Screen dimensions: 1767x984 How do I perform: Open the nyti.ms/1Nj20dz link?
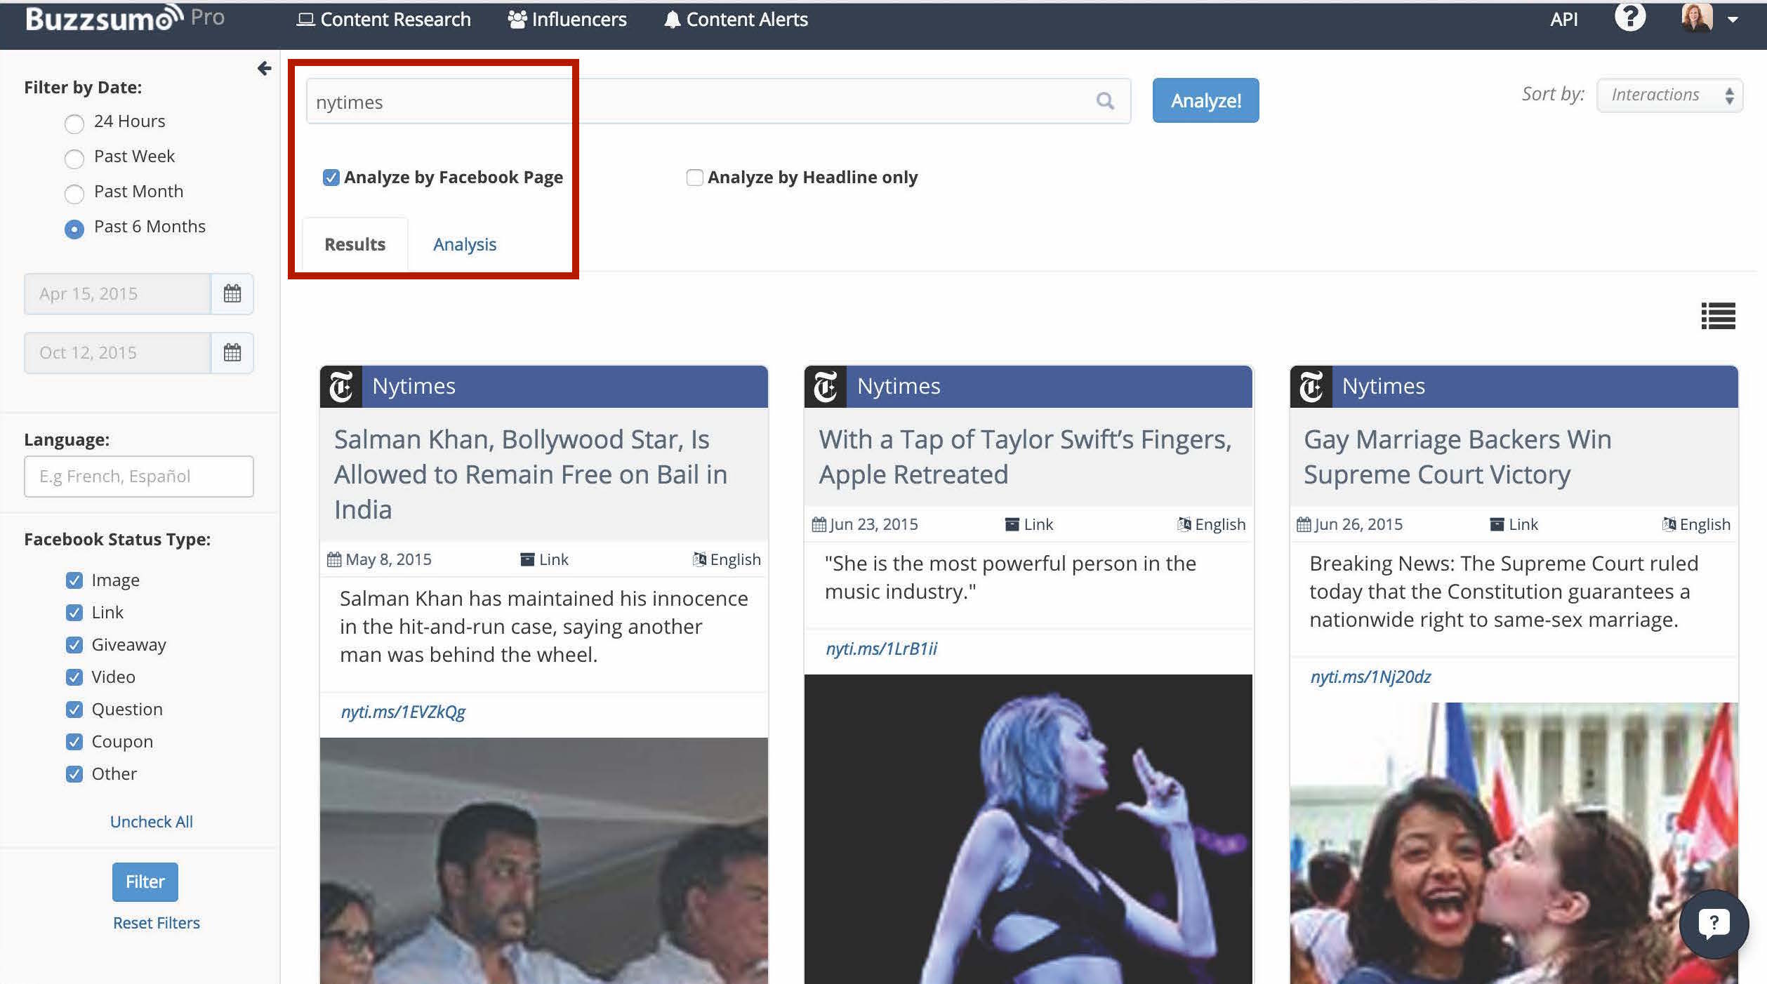1370,677
